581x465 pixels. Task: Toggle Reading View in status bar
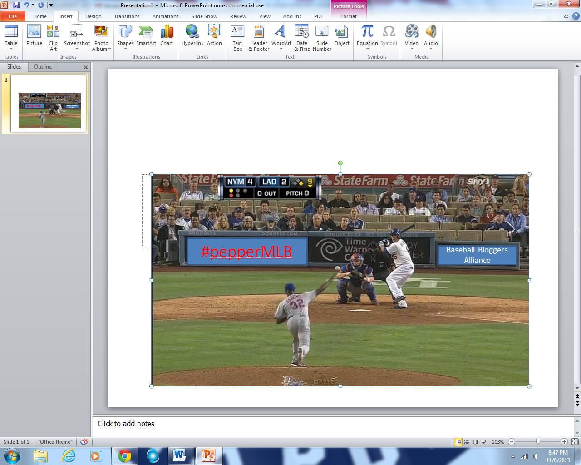coord(475,442)
